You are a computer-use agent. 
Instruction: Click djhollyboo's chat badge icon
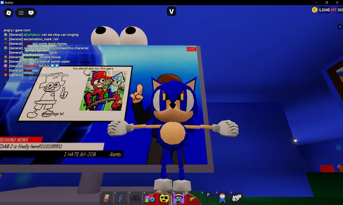pyautogui.click(x=6, y=35)
